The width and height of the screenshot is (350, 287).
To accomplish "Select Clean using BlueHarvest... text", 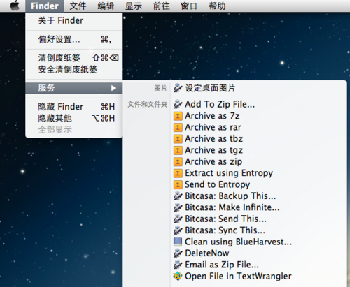I will pyautogui.click(x=239, y=242).
